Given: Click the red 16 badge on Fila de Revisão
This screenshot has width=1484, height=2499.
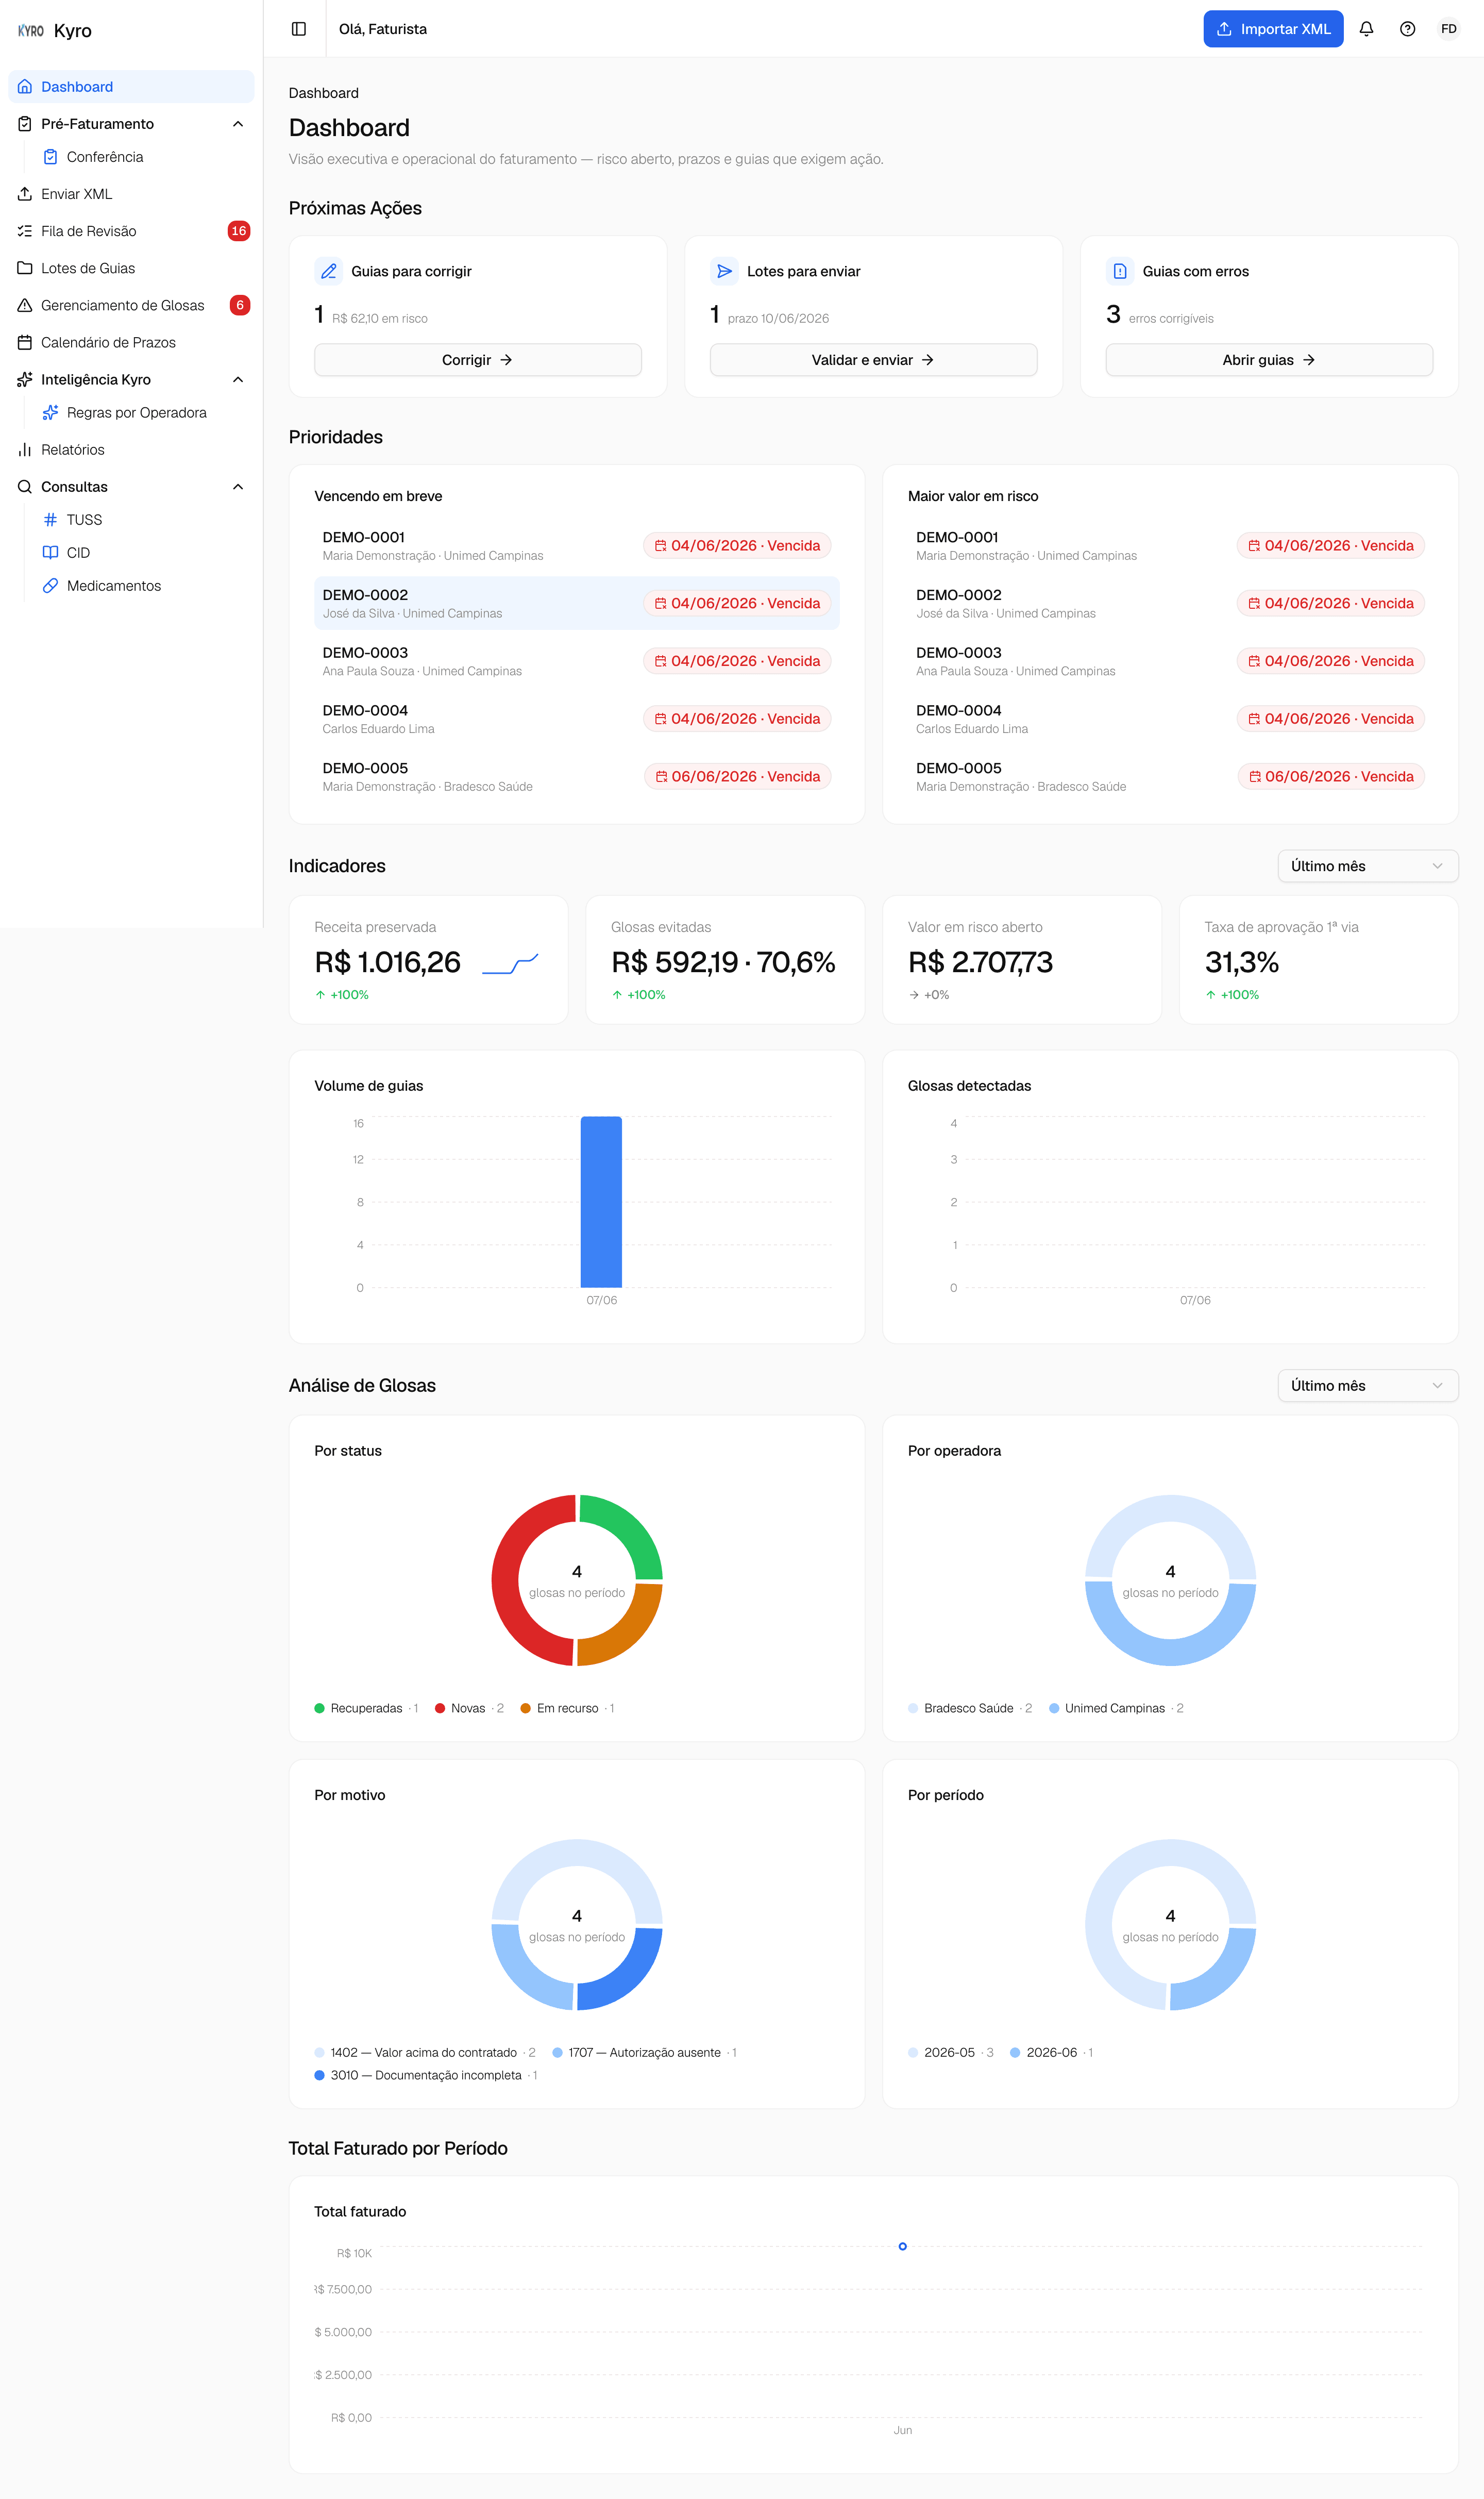Looking at the screenshot, I should point(239,231).
